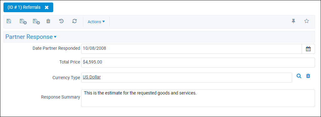The image size is (321, 117).
Task: Open the record history icon
Action: (61, 21)
